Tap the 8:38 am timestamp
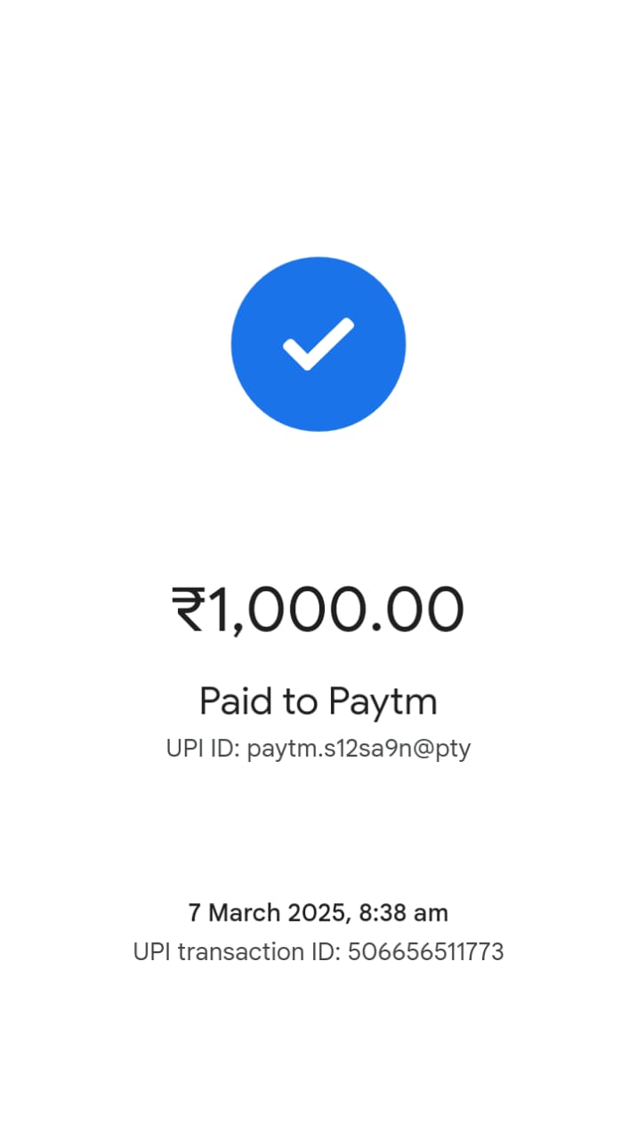637x1138 pixels. tap(404, 912)
